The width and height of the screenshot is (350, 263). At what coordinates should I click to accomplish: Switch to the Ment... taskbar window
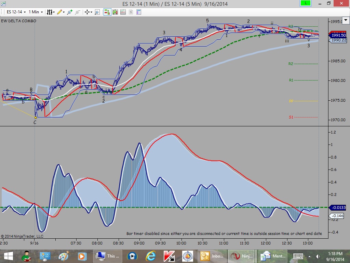click(272, 256)
